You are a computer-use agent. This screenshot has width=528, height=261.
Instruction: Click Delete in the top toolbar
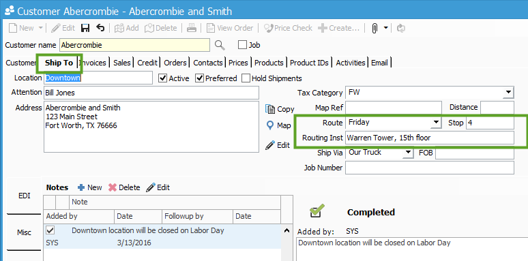pyautogui.click(x=160, y=28)
